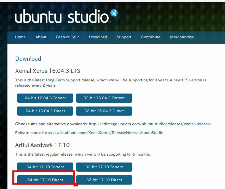The height and width of the screenshot is (189, 225).
Task: Select Download in the navigation bar
Action: point(98,37)
